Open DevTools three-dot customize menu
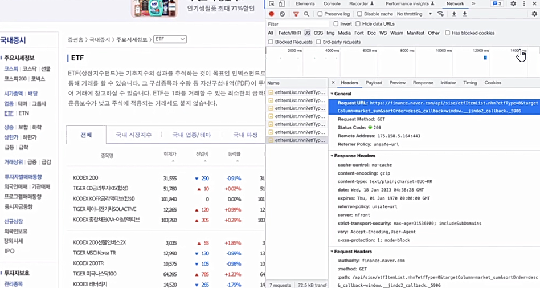This screenshot has width=540, height=288. [x=524, y=3]
